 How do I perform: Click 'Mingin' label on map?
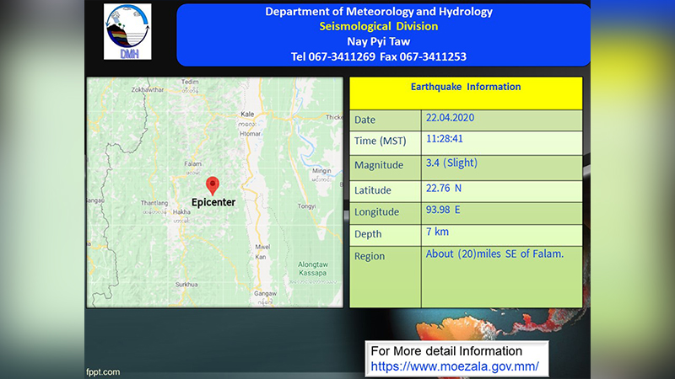pyautogui.click(x=321, y=171)
